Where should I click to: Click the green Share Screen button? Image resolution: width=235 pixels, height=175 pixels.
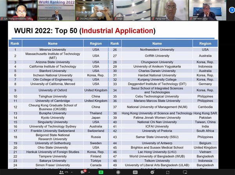click(101, 172)
